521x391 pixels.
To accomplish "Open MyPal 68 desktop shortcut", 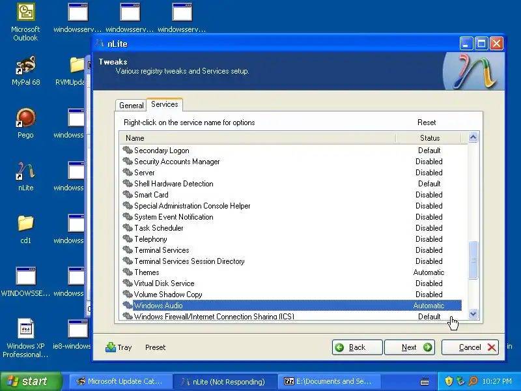I will click(x=25, y=70).
